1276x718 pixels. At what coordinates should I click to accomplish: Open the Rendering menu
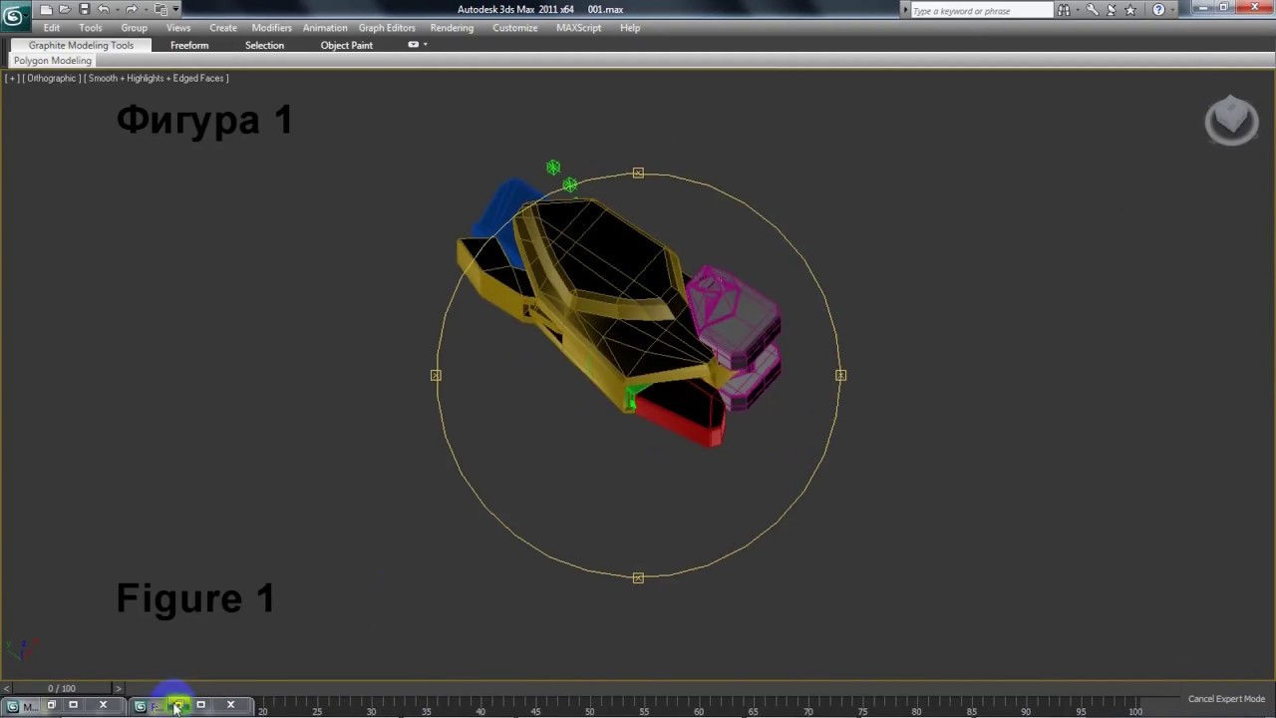pyautogui.click(x=452, y=28)
